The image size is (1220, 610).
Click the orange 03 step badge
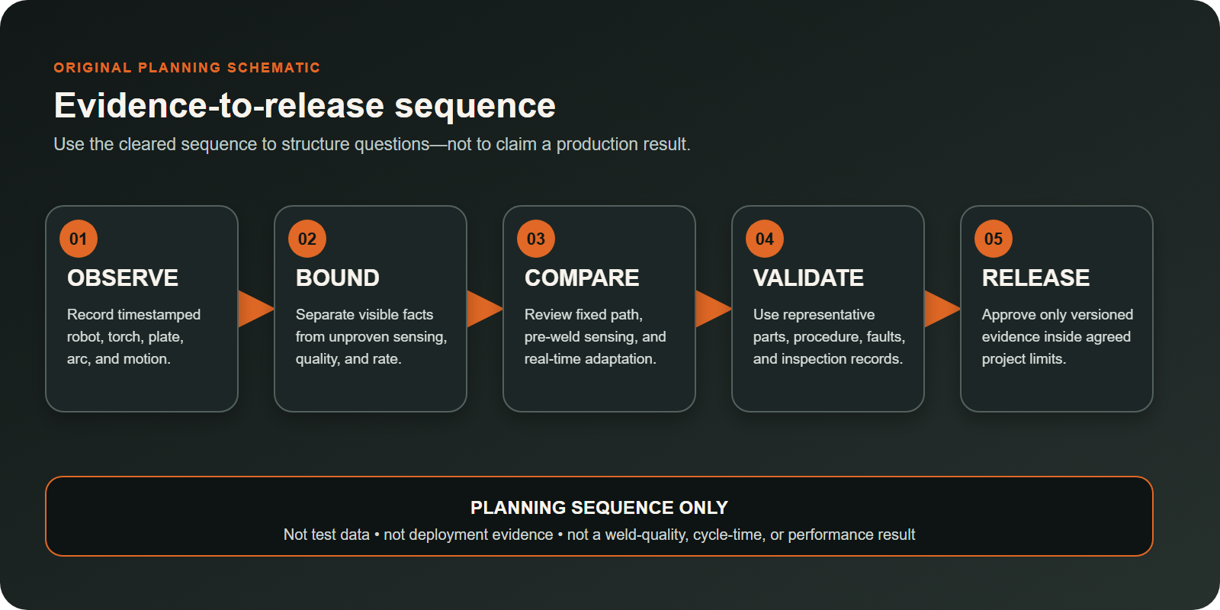(536, 239)
